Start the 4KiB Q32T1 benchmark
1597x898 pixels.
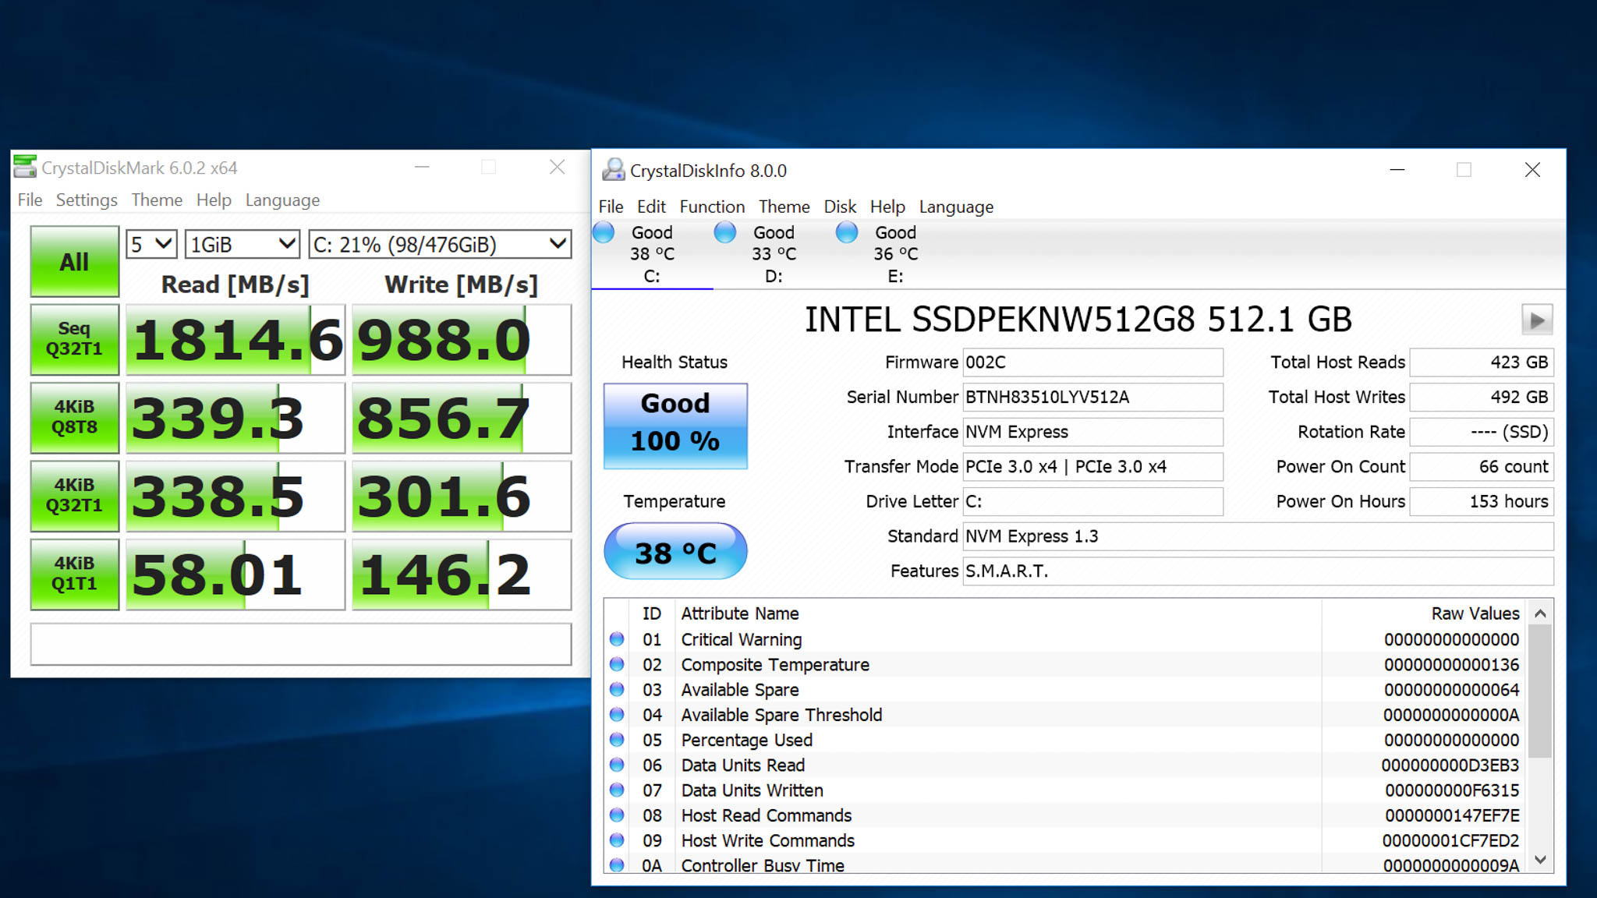(75, 496)
